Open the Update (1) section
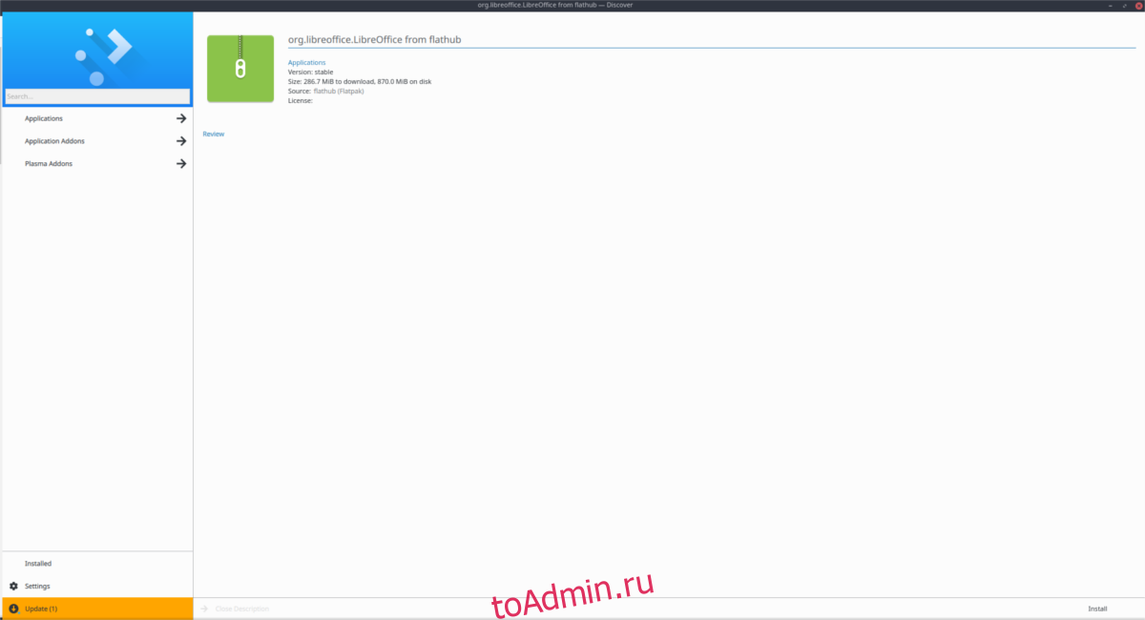This screenshot has width=1145, height=620. (41, 609)
